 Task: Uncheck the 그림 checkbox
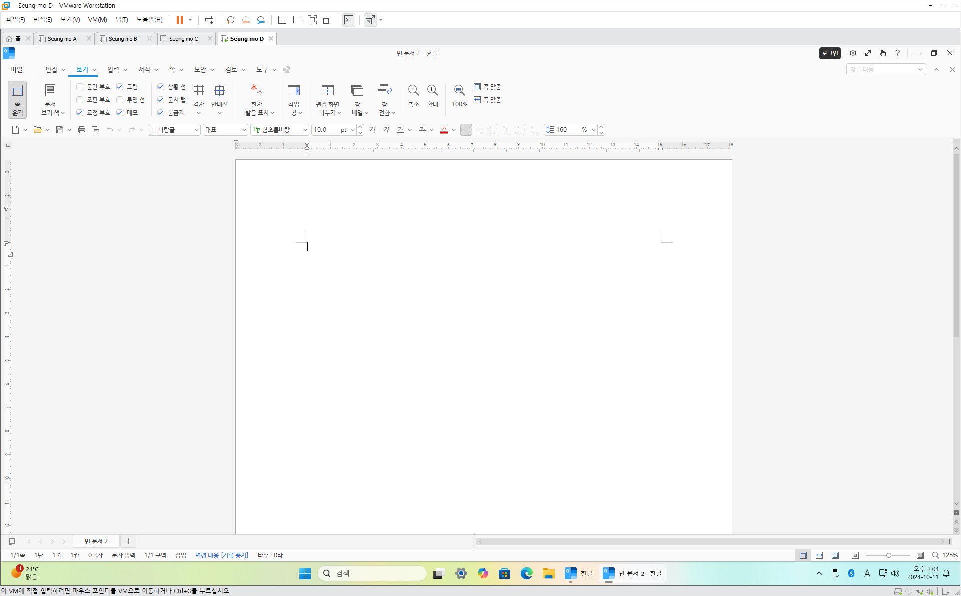point(120,87)
